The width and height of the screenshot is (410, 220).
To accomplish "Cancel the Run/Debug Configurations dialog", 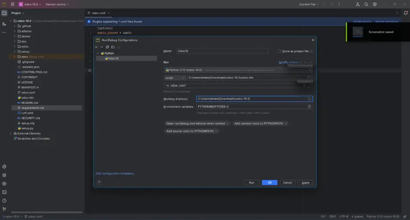I will point(287,183).
